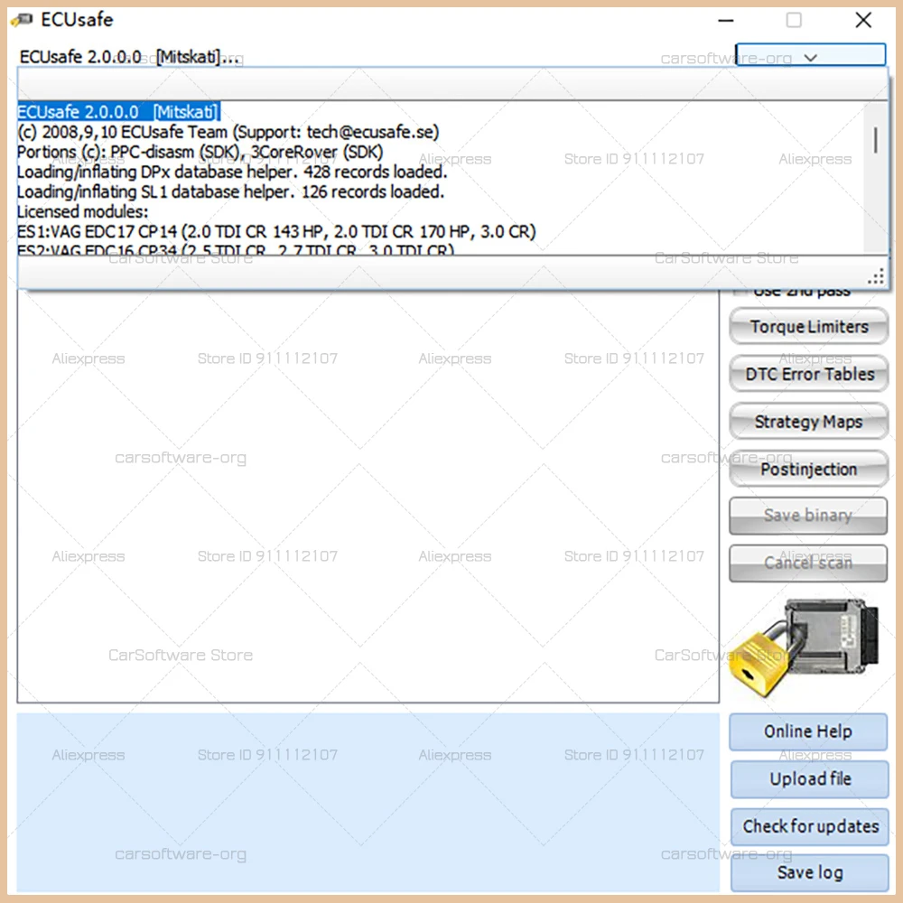903x903 pixels.
Task: Show Strategy Maps
Action: pyautogui.click(x=808, y=422)
